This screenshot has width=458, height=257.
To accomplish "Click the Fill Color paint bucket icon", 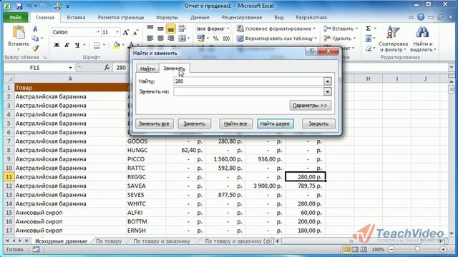I will click(117, 45).
